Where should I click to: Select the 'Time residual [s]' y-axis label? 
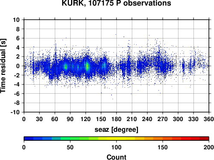(x=3, y=66)
